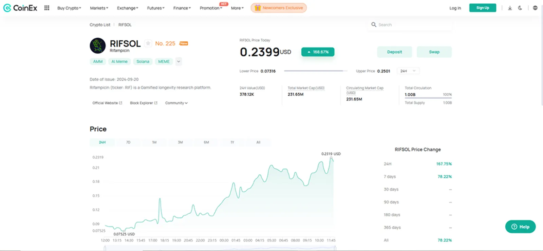Viewport: 543px width, 251px height.
Task: Open Promotion dropdown menu
Action: [211, 8]
